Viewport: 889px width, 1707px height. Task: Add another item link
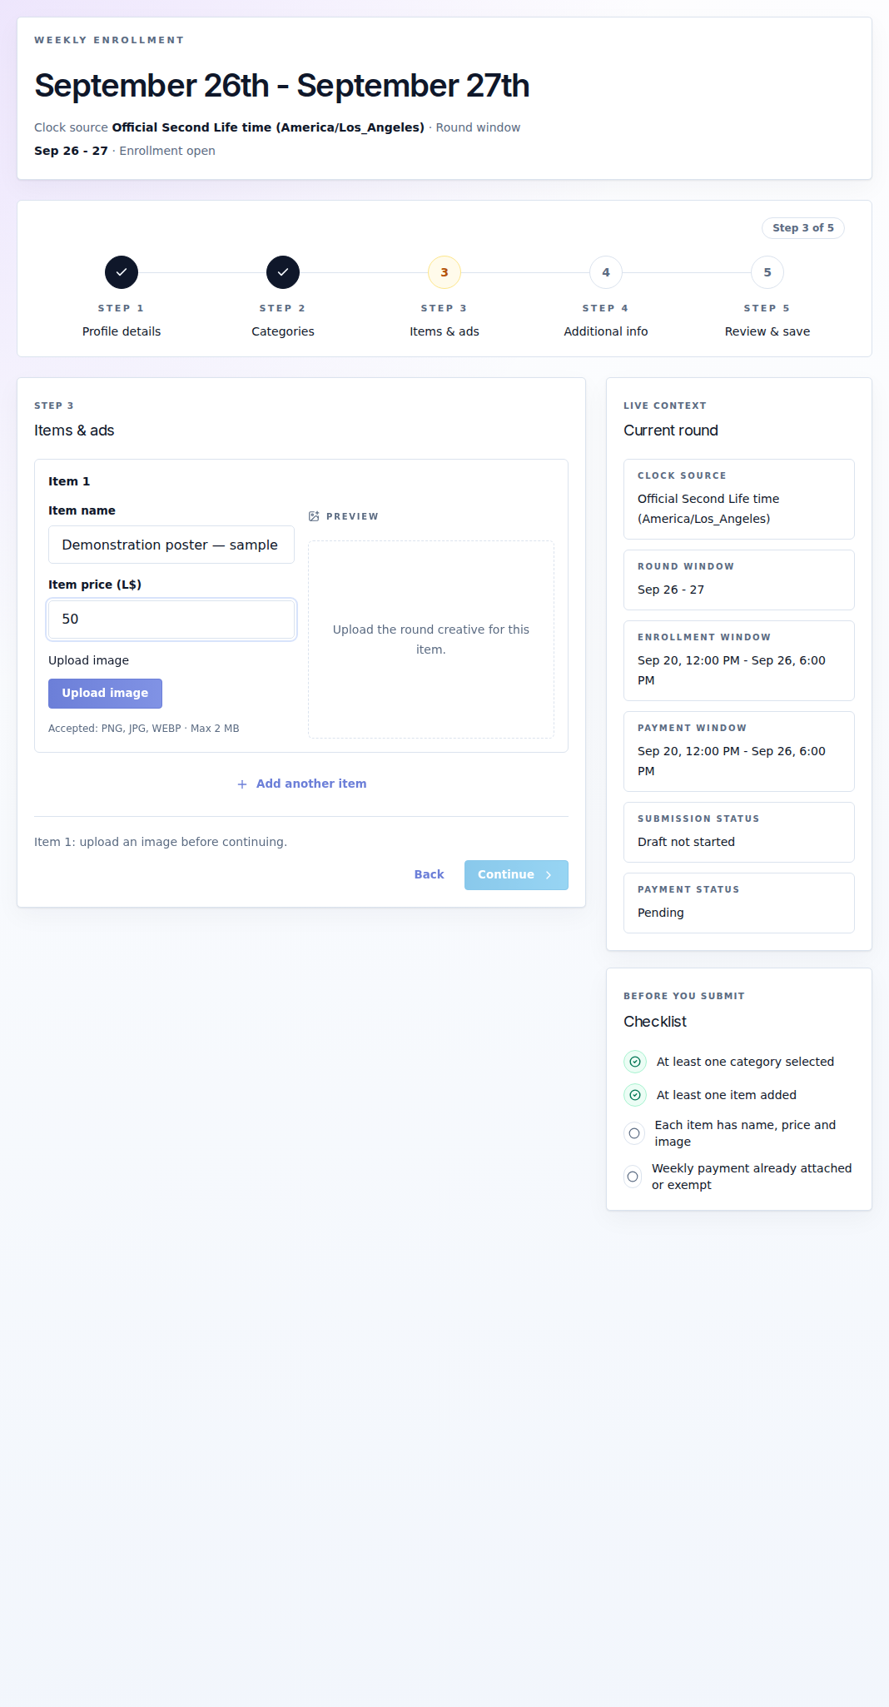pyautogui.click(x=301, y=784)
